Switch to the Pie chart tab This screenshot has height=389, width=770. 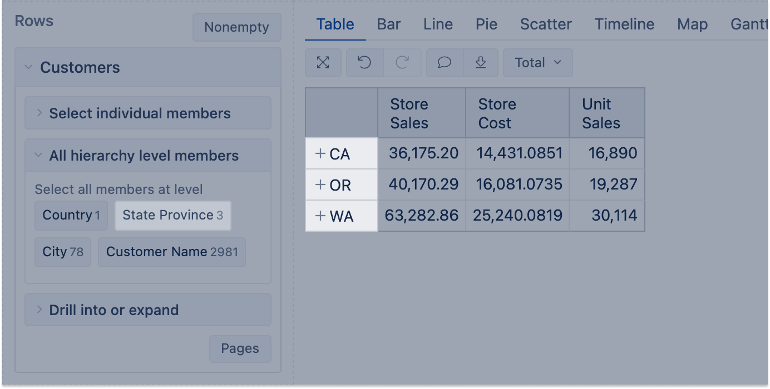click(486, 24)
